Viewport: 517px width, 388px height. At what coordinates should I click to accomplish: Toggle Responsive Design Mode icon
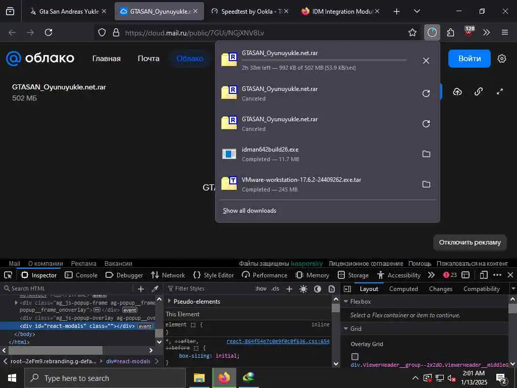(483, 275)
